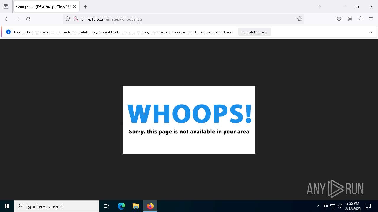Open a new tab
The image size is (378, 212).
86,6
